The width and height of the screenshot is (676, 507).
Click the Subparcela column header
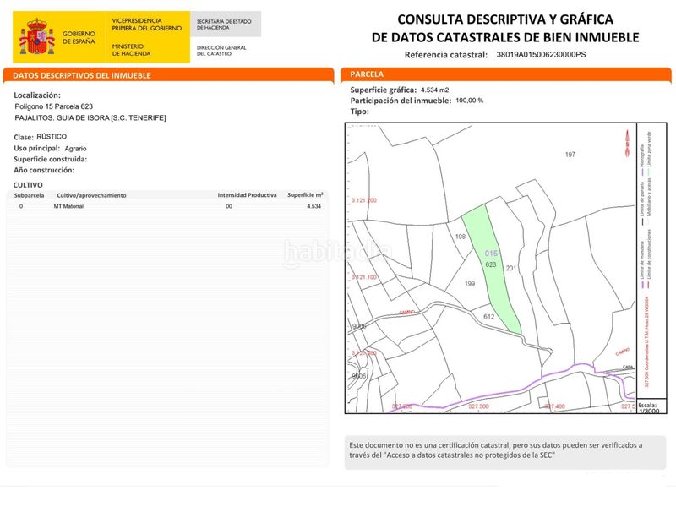[29, 195]
